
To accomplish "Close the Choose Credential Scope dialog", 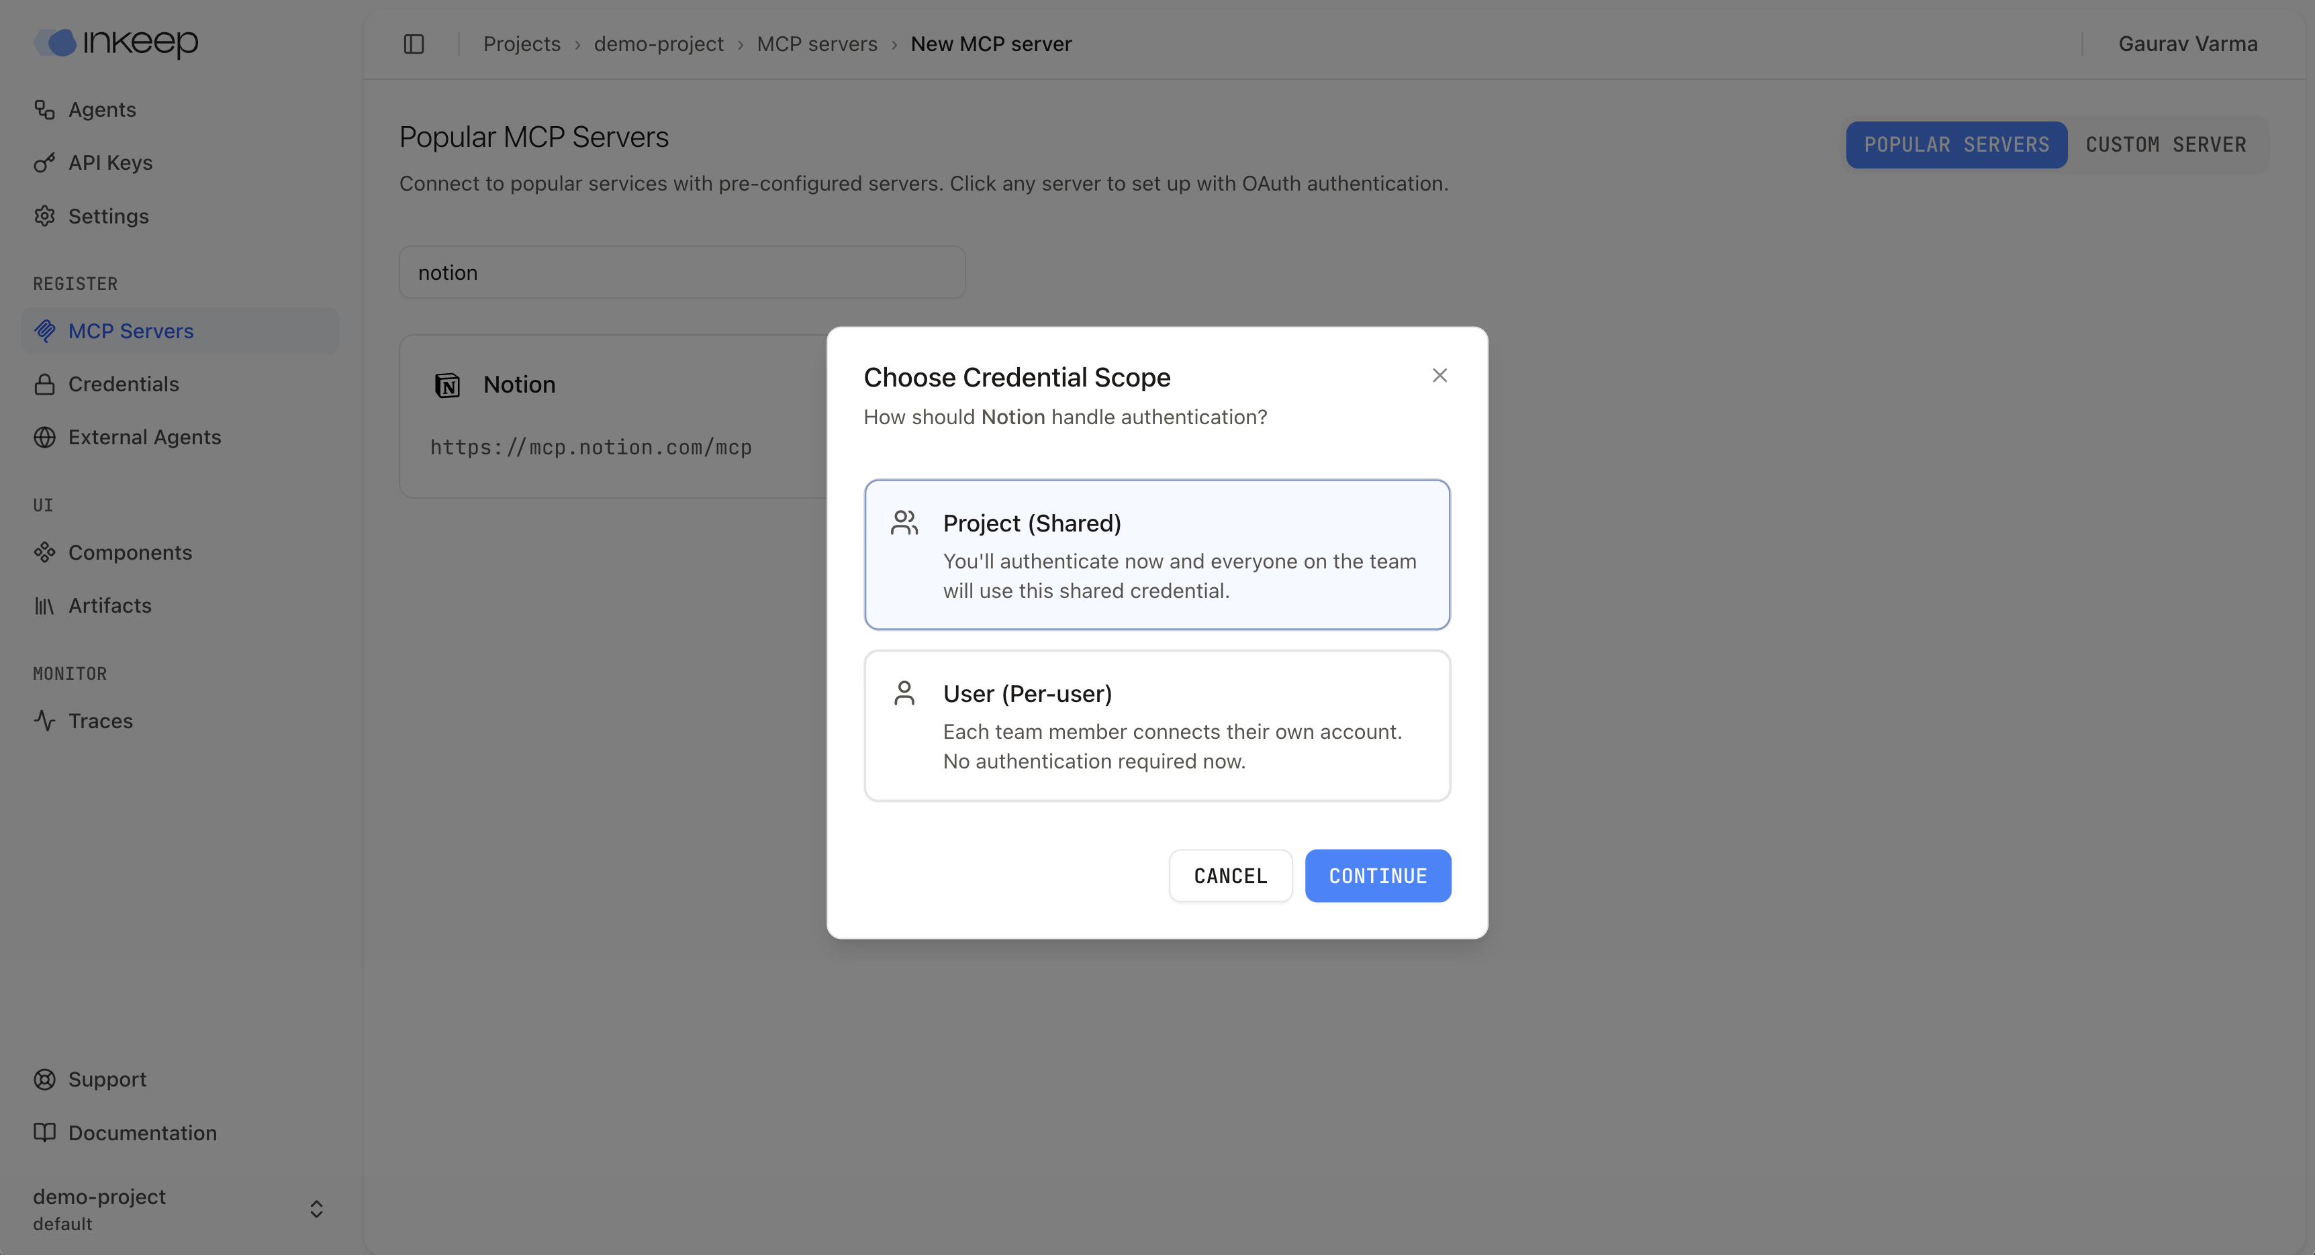I will click(x=1439, y=376).
